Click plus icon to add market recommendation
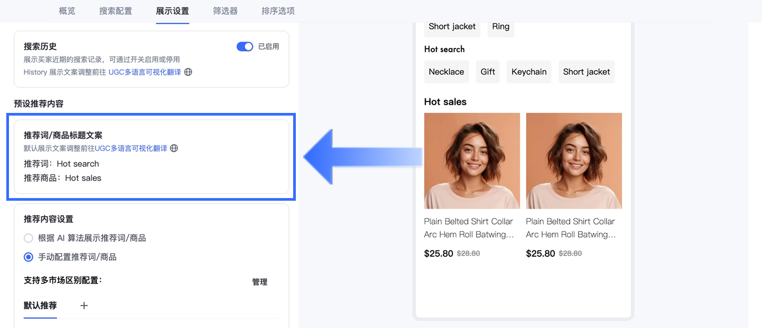762x328 pixels. (x=84, y=306)
